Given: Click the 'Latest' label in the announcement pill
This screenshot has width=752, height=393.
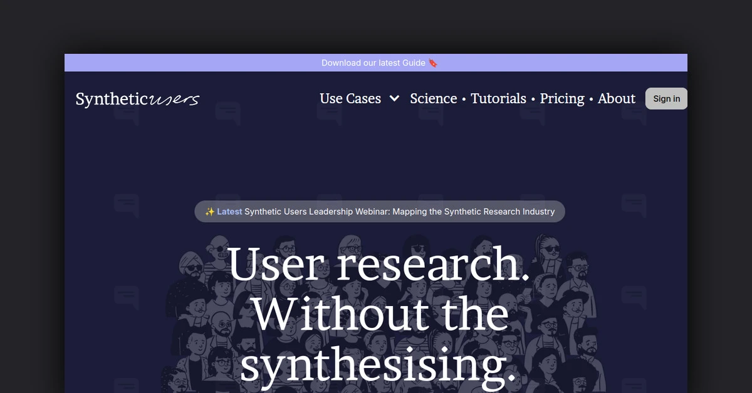Looking at the screenshot, I should [228, 212].
